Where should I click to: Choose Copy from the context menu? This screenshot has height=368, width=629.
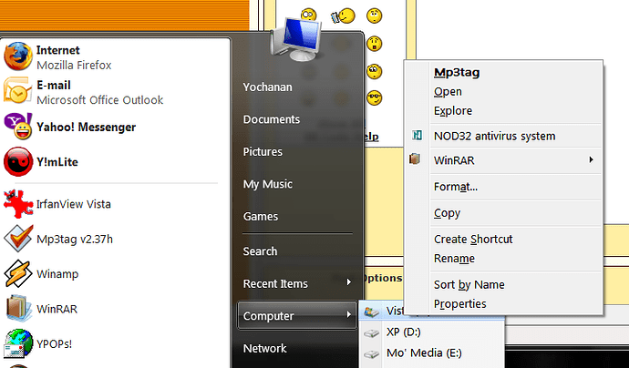447,213
